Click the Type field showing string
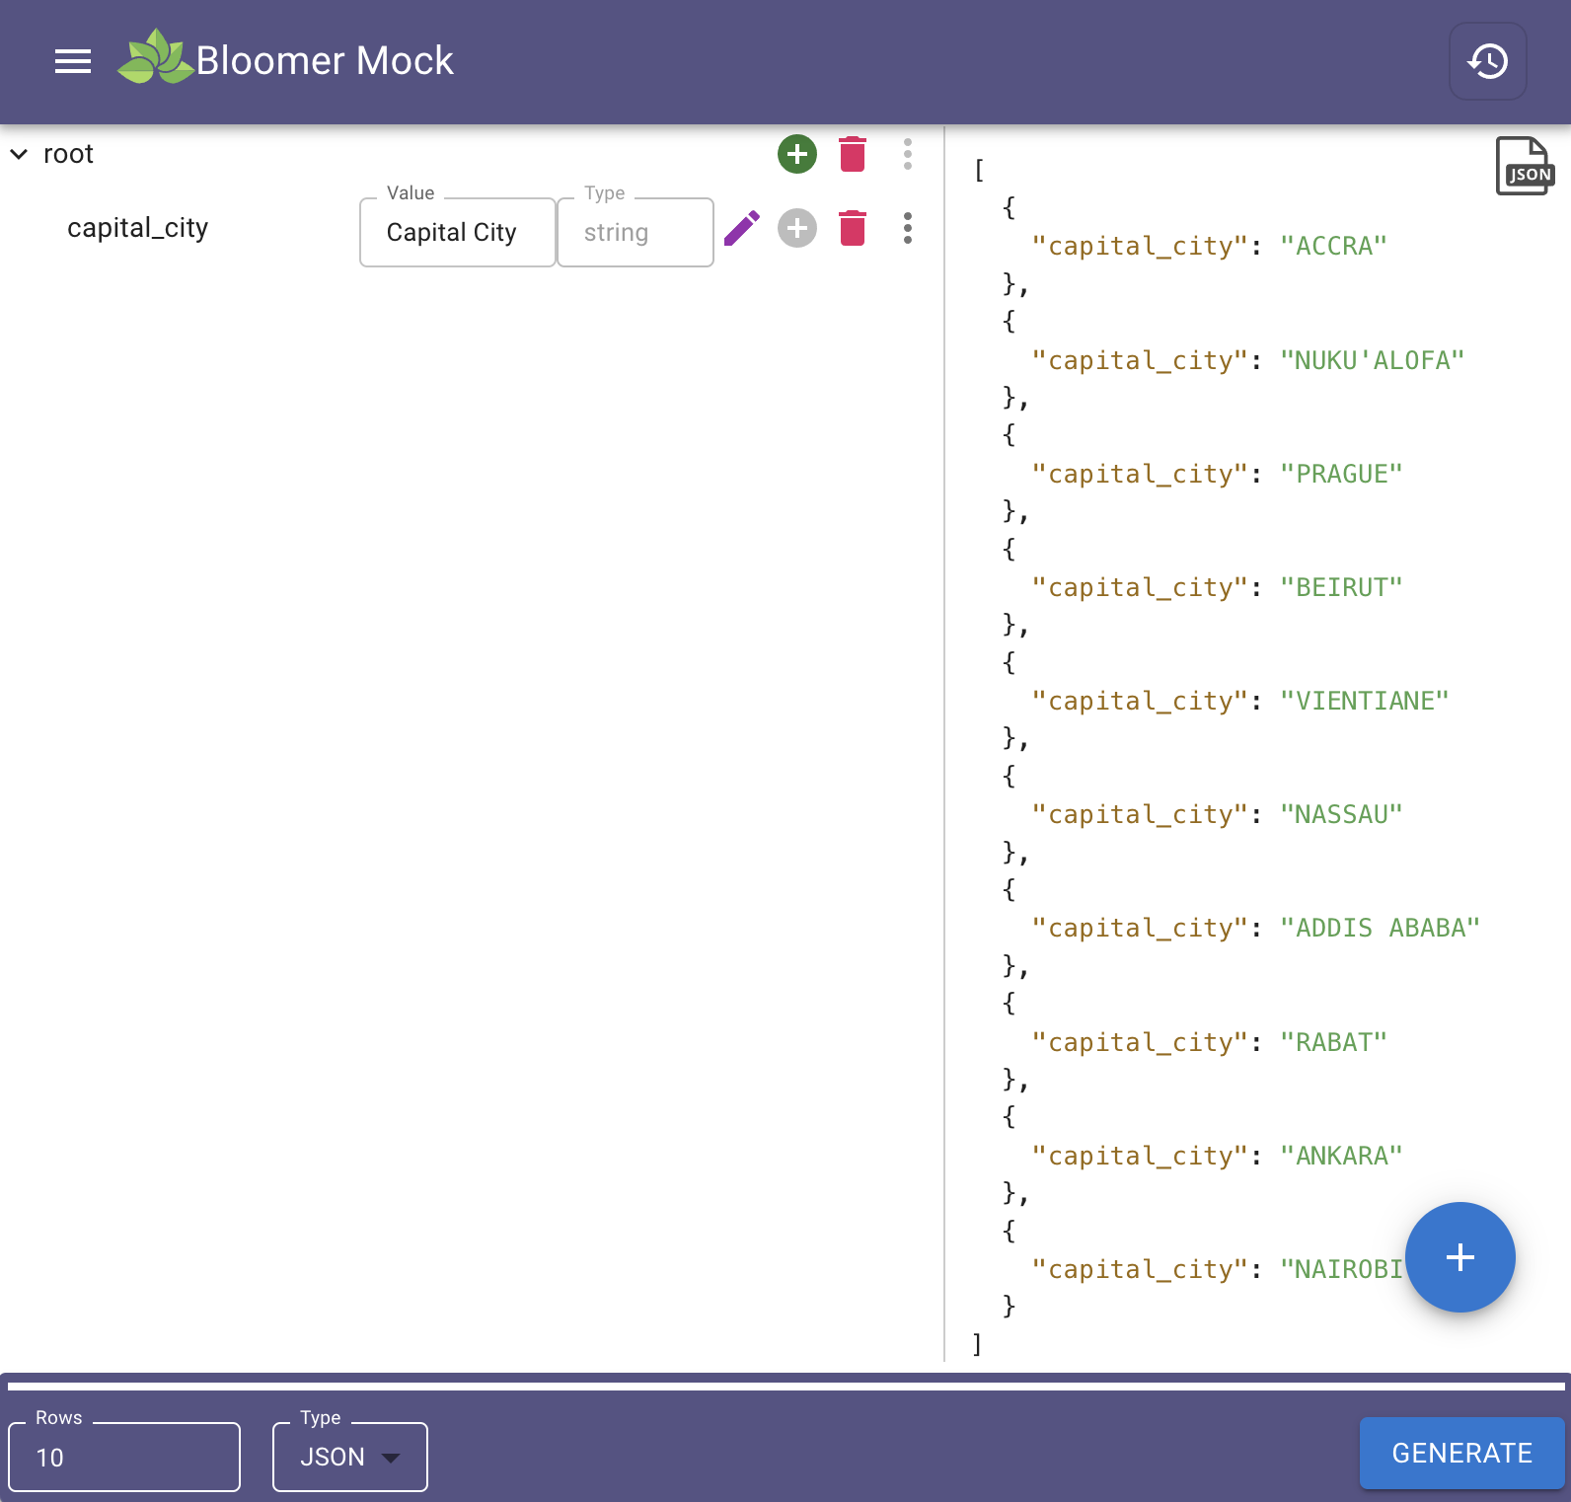 [636, 232]
